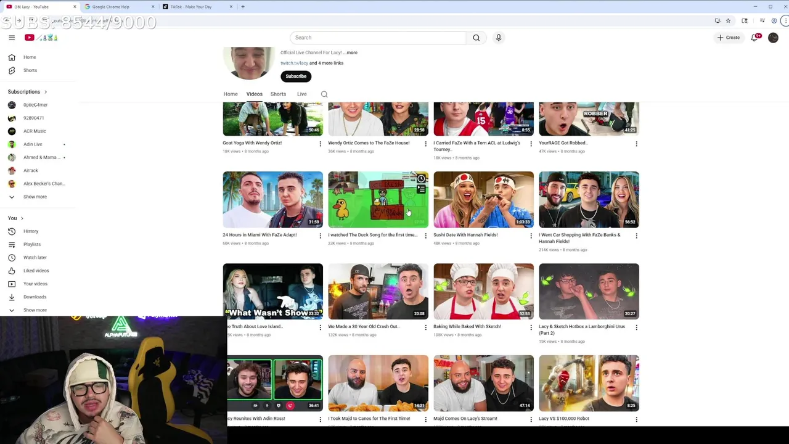789x444 pixels.
Task: Open the notifications bell
Action: tap(754, 38)
